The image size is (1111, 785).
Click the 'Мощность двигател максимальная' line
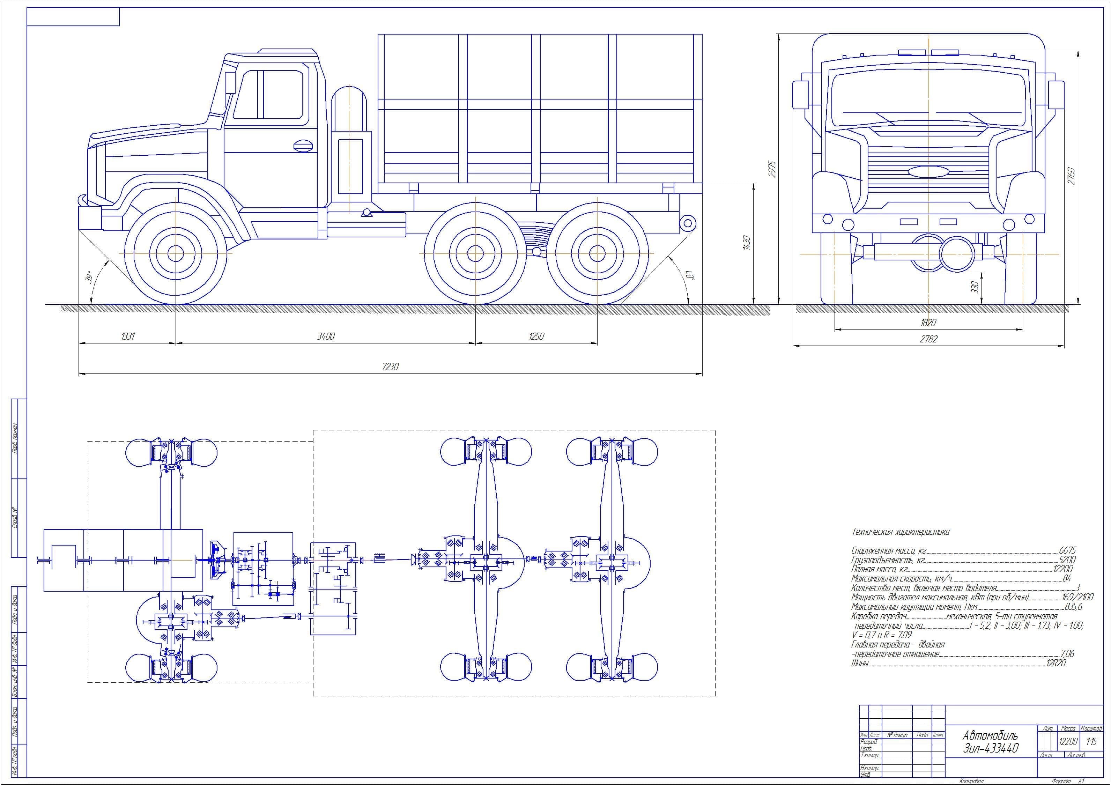point(972,598)
